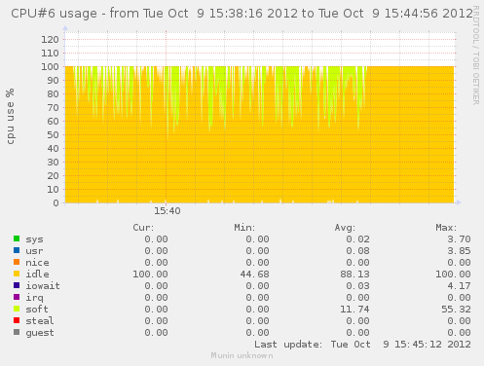Click the gray guest legend swatch
The height and width of the screenshot is (366, 484).
click(17, 332)
